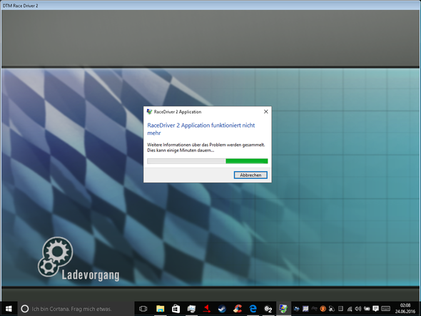Screen dimensions: 421x316
Task: Open the network tray icon
Action: tap(350, 309)
